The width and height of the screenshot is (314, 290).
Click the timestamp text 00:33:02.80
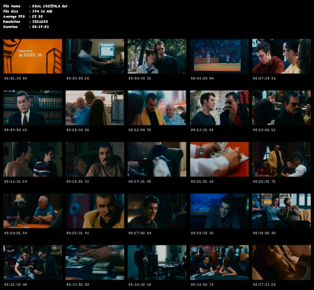[78, 285]
